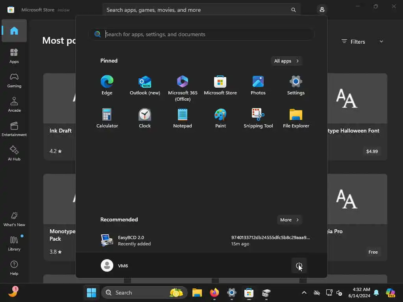Open Microsoft Store from pinned apps

coord(220,85)
